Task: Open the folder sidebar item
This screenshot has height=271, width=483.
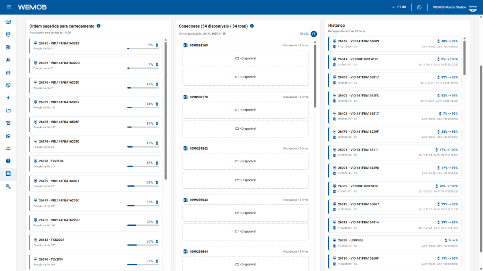Action: tap(8, 111)
